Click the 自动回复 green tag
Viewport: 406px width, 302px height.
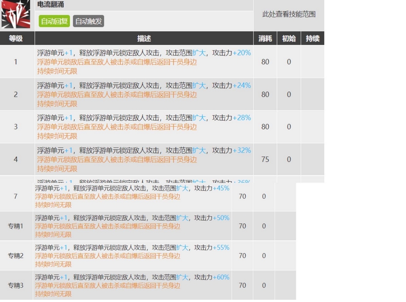(55, 21)
